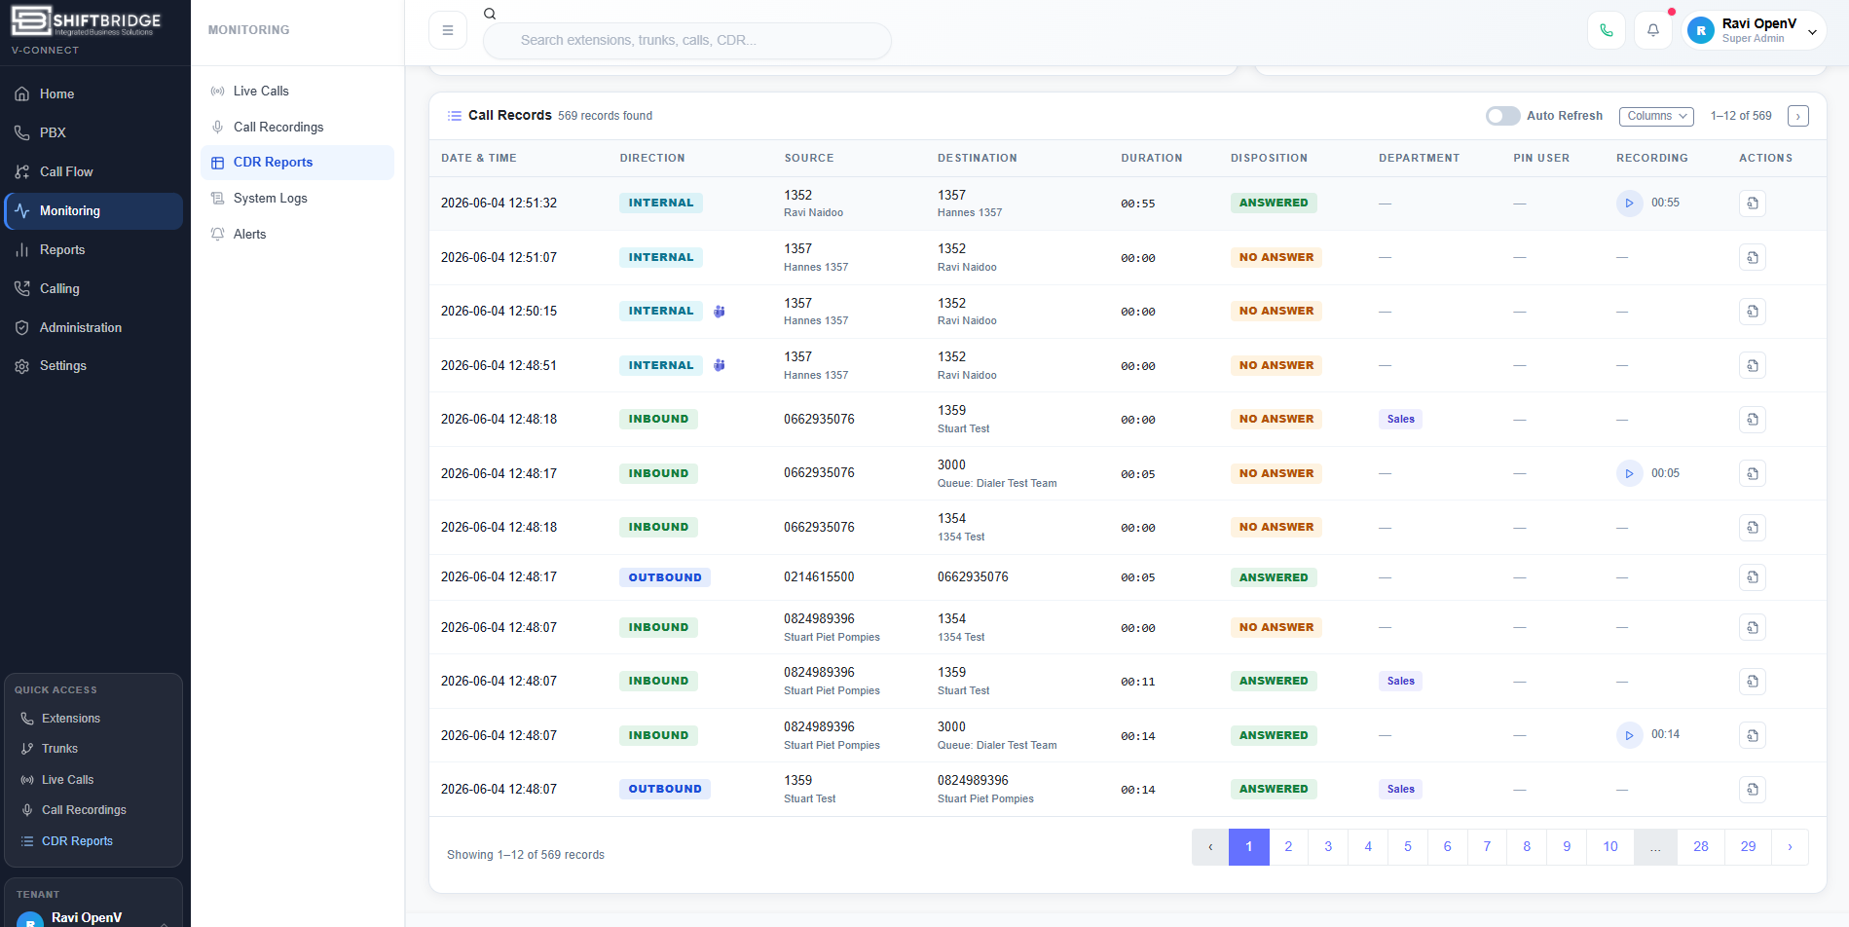Click the page 1 pagination button
The image size is (1849, 927).
click(1249, 846)
